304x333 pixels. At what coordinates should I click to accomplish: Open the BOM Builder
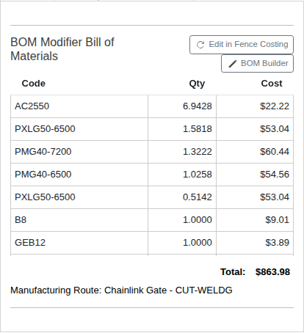pyautogui.click(x=257, y=64)
